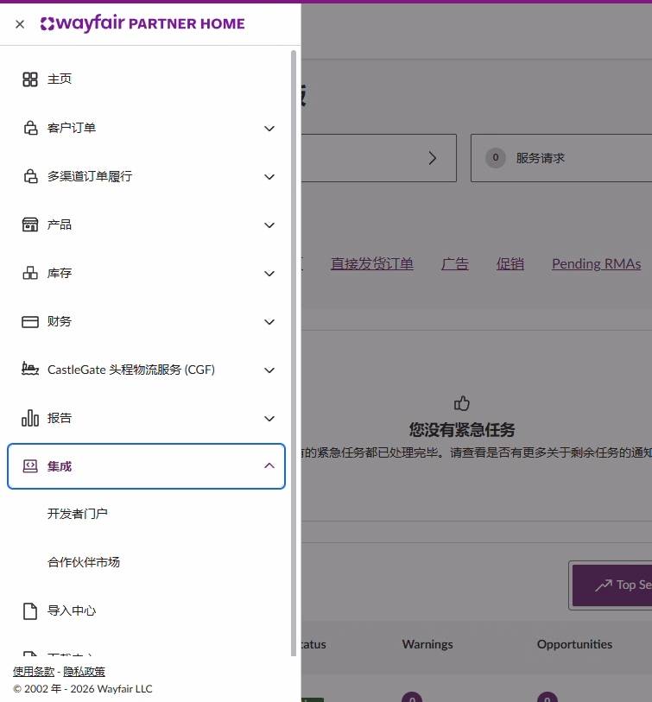Select 集成 menu item label
Image resolution: width=652 pixels, height=702 pixels.
point(60,466)
